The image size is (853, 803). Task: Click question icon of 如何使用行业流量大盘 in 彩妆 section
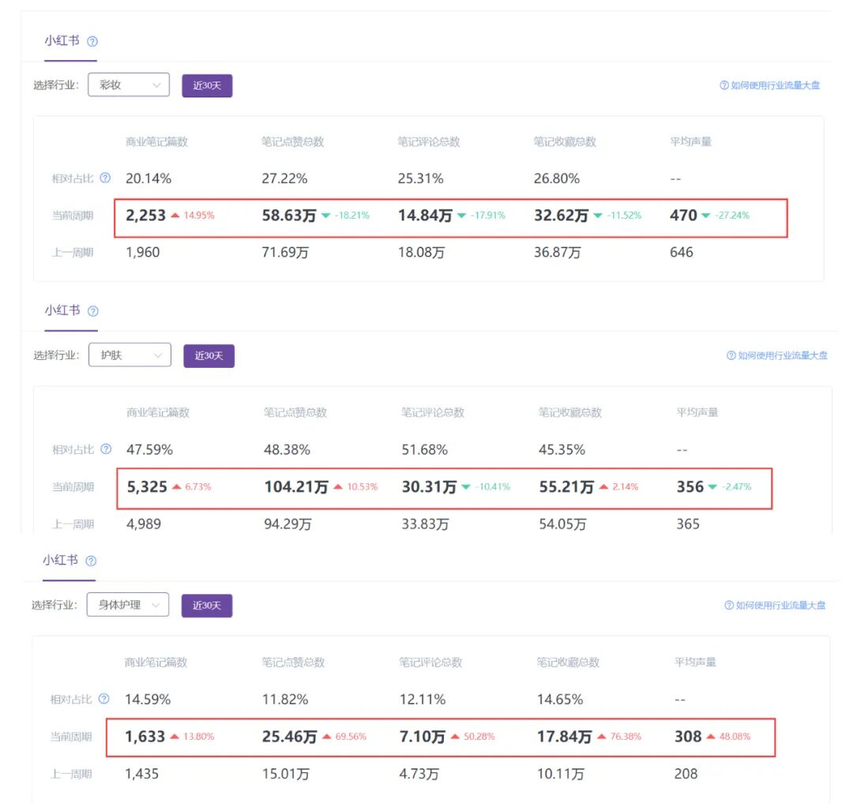click(724, 85)
